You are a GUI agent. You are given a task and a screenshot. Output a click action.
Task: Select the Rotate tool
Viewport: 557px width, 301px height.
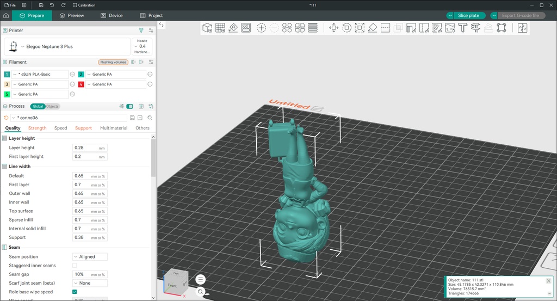click(x=346, y=28)
